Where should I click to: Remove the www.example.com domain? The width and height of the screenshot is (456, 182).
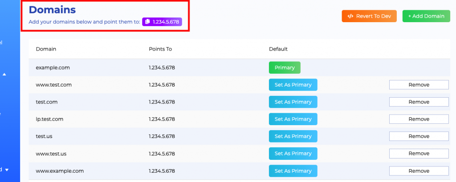tap(419, 171)
